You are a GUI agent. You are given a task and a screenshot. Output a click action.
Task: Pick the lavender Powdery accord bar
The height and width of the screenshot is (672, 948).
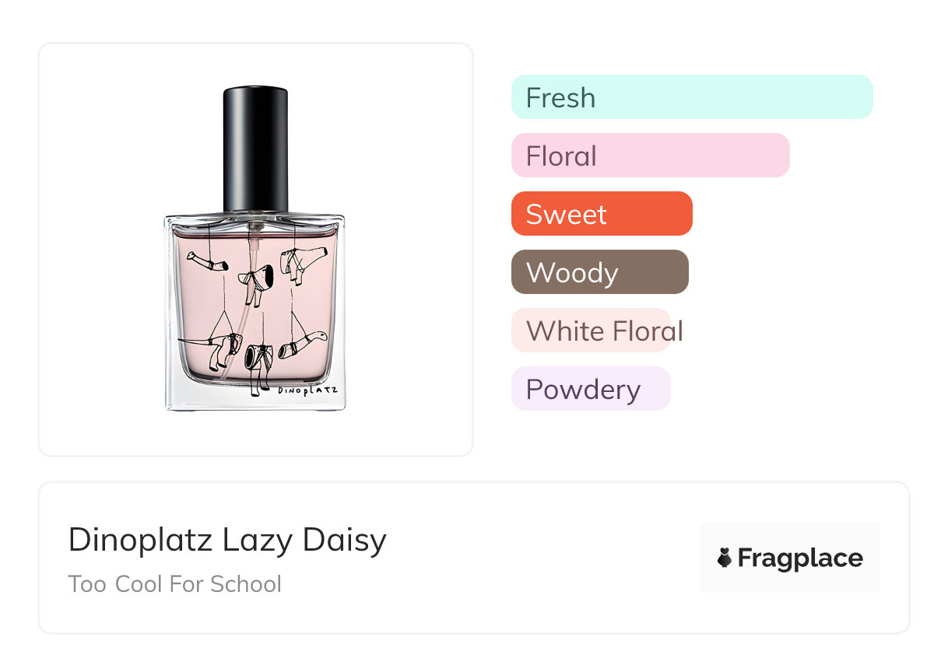pyautogui.click(x=590, y=389)
